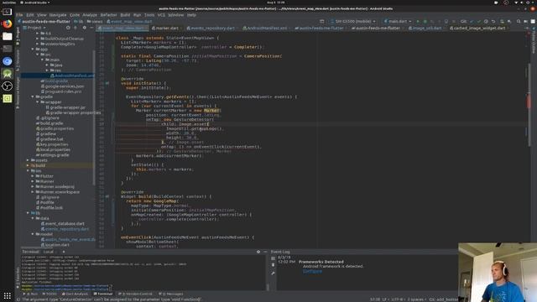
Task: Select Android Studio icon in the dock
Action: coord(8,74)
